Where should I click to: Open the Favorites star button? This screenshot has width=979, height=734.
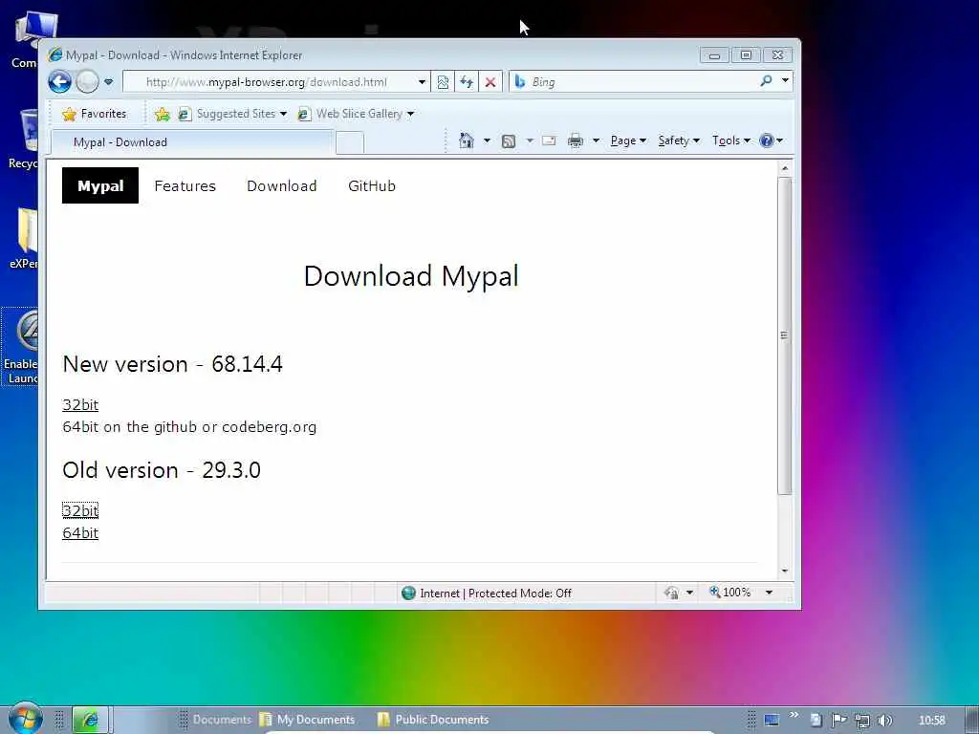point(95,114)
